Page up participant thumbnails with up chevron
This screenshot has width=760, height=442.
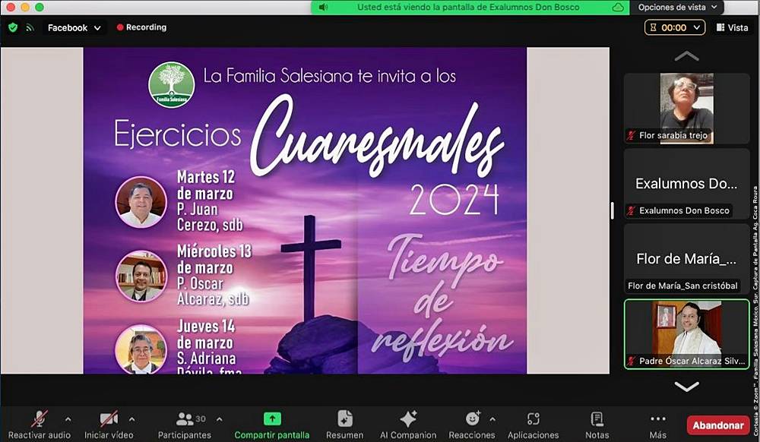(686, 57)
